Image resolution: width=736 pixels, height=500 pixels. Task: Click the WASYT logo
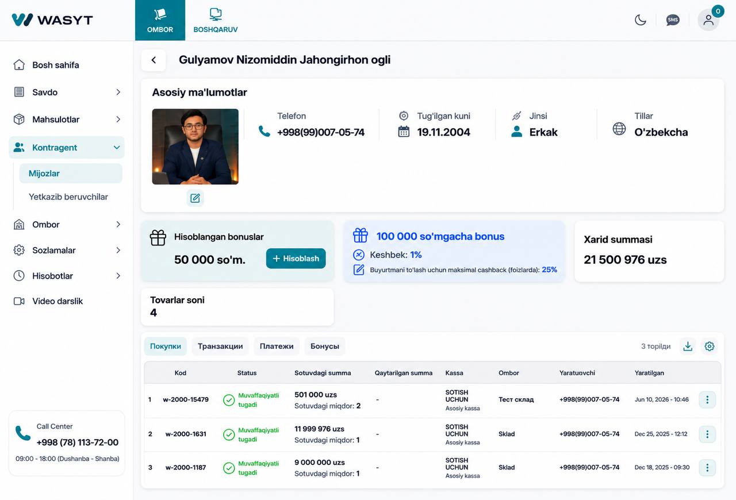[x=52, y=20]
